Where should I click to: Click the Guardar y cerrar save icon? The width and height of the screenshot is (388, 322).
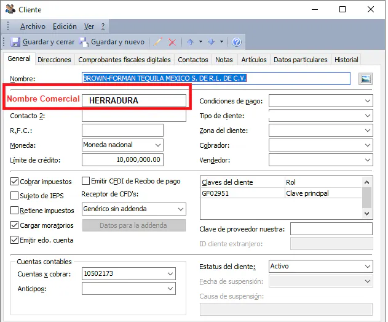click(x=16, y=42)
